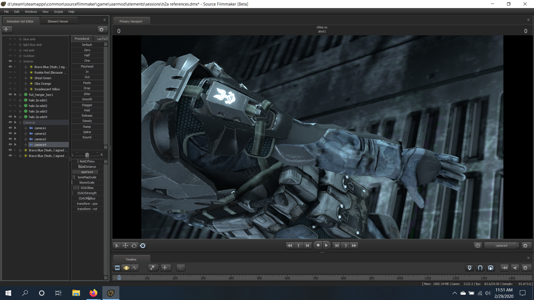Click the timeline up-level arrow button
This screenshot has height=300, width=534.
click(x=181, y=268)
